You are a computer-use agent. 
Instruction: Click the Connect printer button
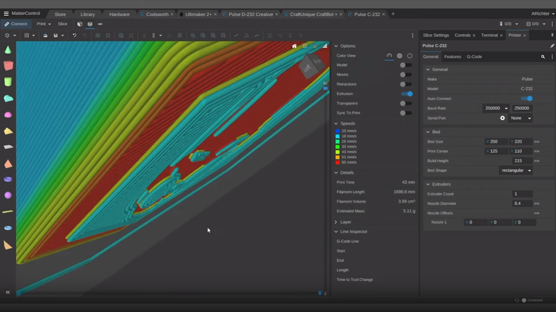16,23
